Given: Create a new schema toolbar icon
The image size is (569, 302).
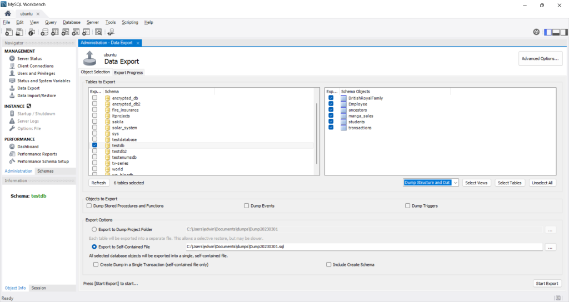Looking at the screenshot, I should pos(44,32).
